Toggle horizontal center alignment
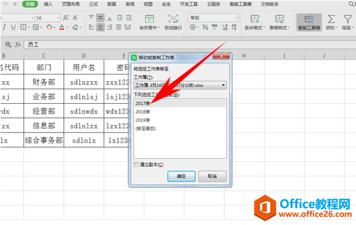The image size is (356, 225). pyautogui.click(x=100, y=27)
